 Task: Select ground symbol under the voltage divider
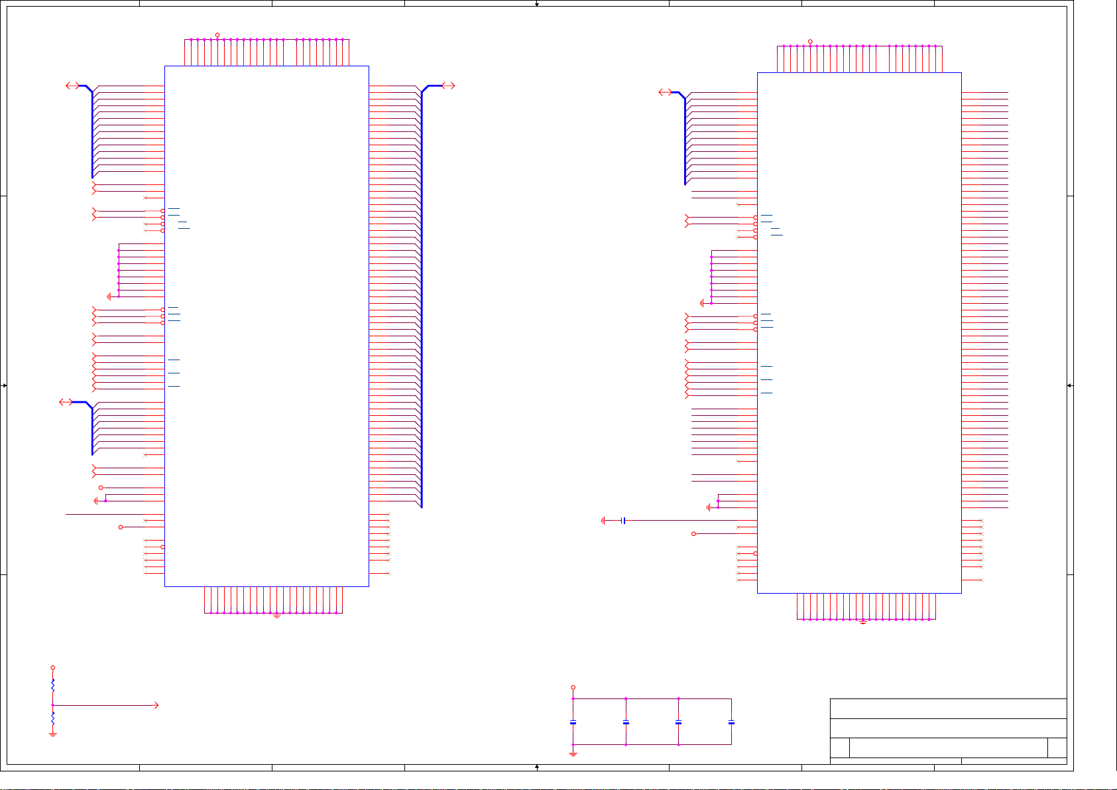pos(52,734)
